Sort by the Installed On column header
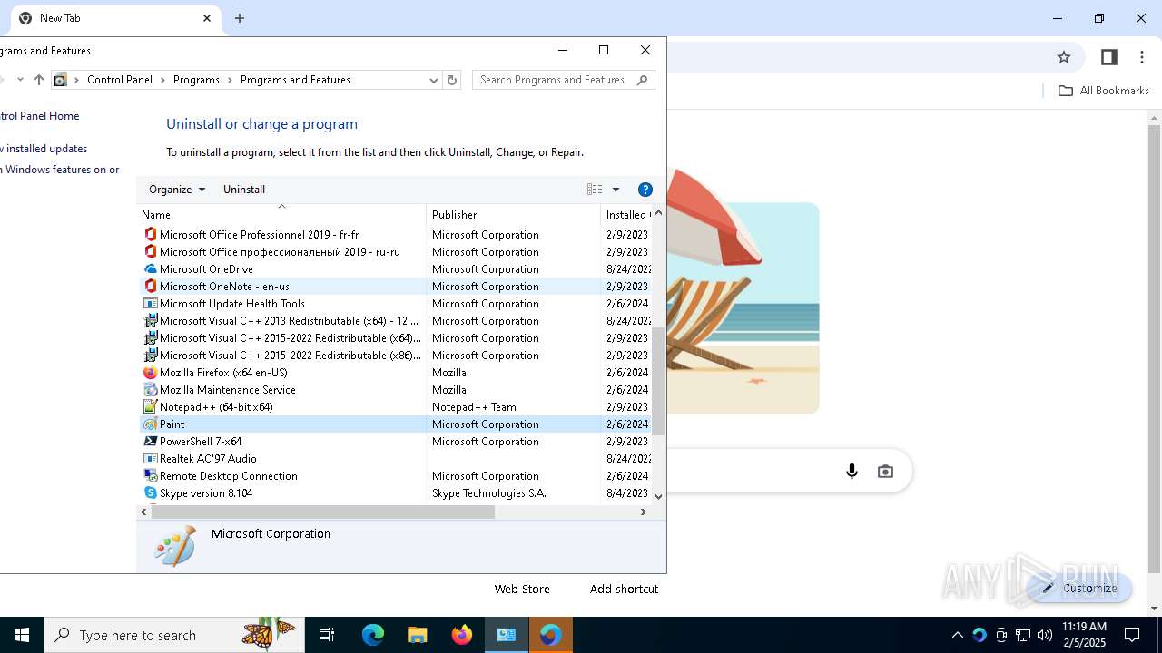Screen dimensions: 1162x653 [x=626, y=214]
